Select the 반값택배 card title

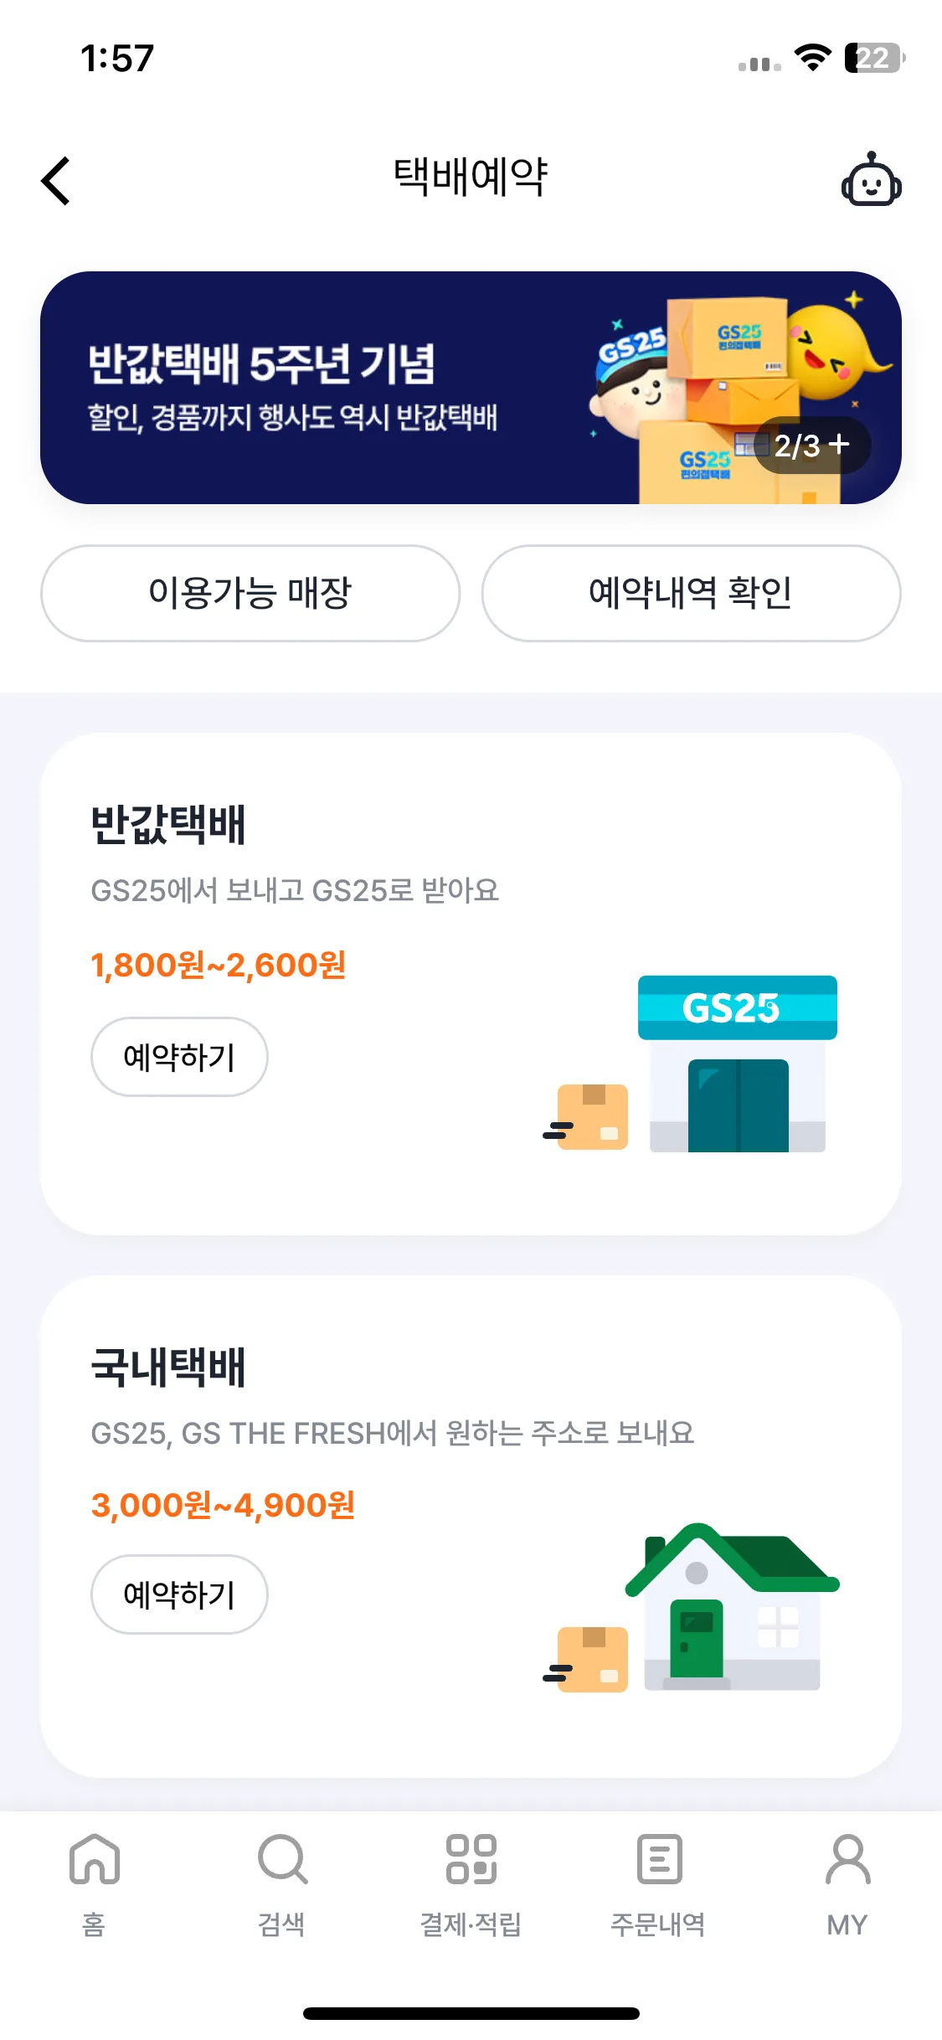click(x=168, y=824)
